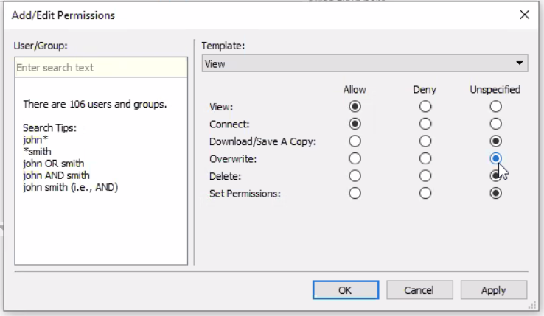Allow the Set Permissions option
Screen dimensions: 544x316
pyautogui.click(x=355, y=193)
